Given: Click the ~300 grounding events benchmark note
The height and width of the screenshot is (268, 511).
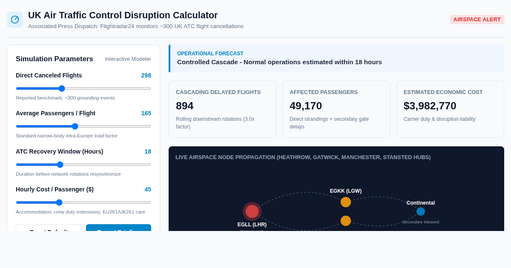Looking at the screenshot, I should coord(65,98).
